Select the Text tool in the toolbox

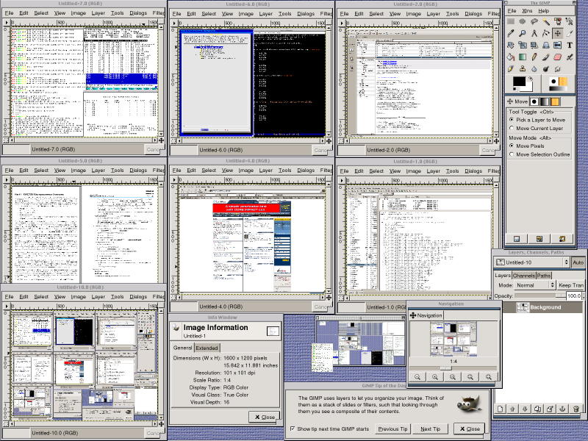(570, 45)
